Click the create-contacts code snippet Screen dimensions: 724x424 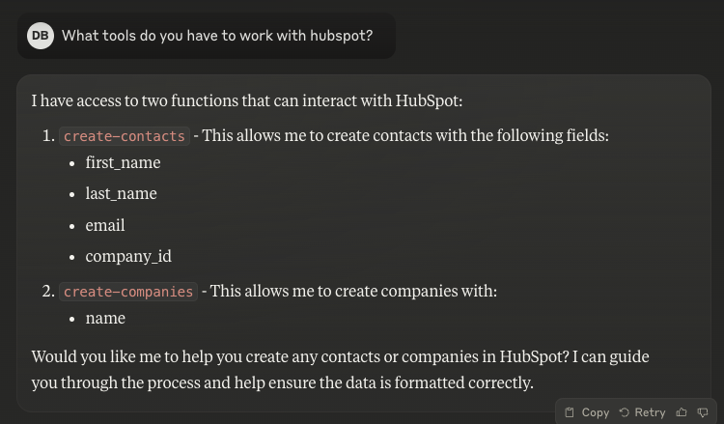(124, 136)
